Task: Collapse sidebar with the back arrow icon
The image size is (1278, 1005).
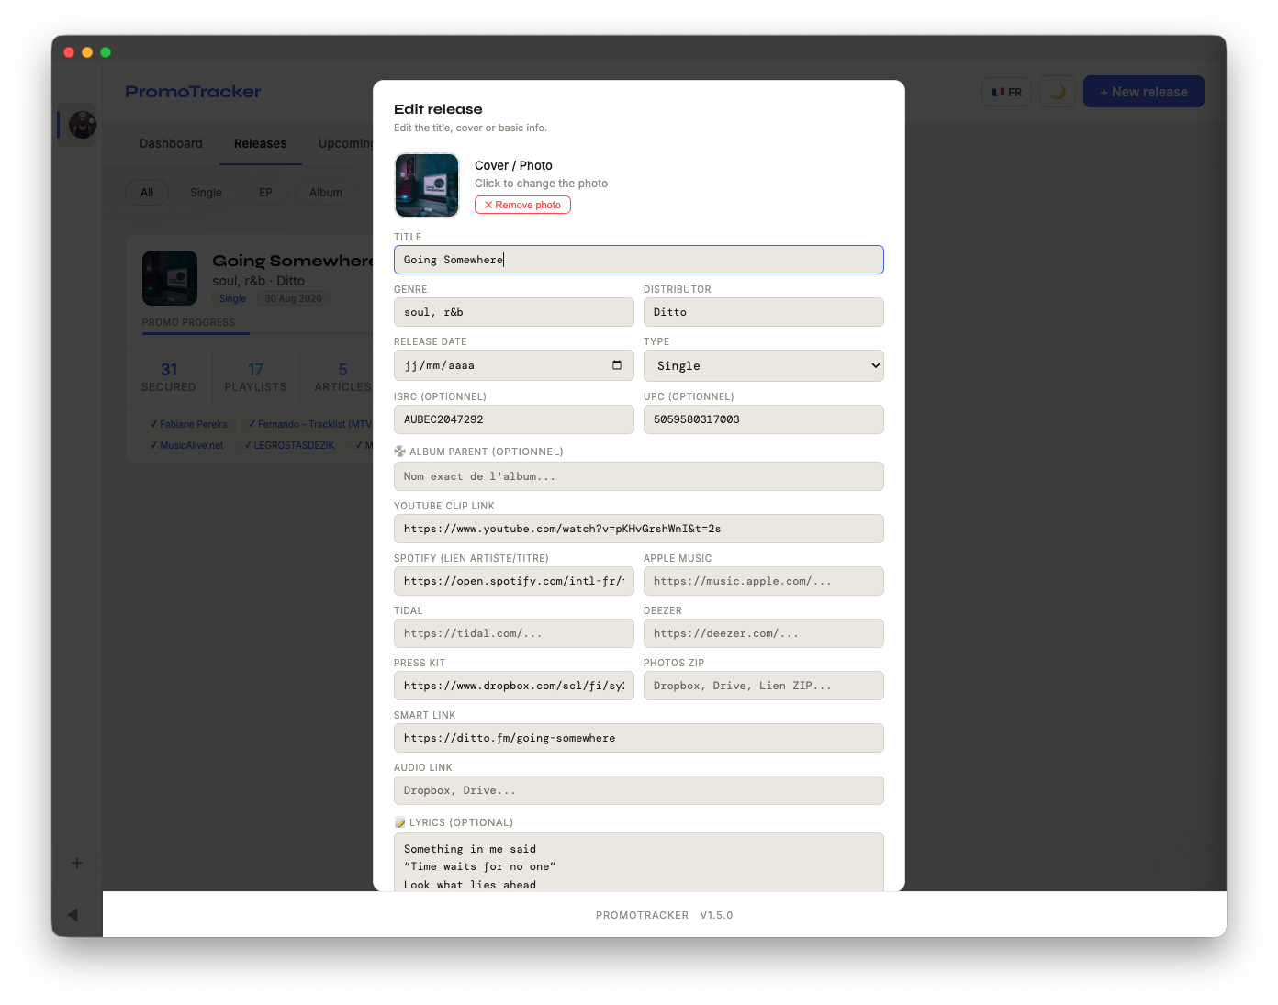Action: point(73,915)
